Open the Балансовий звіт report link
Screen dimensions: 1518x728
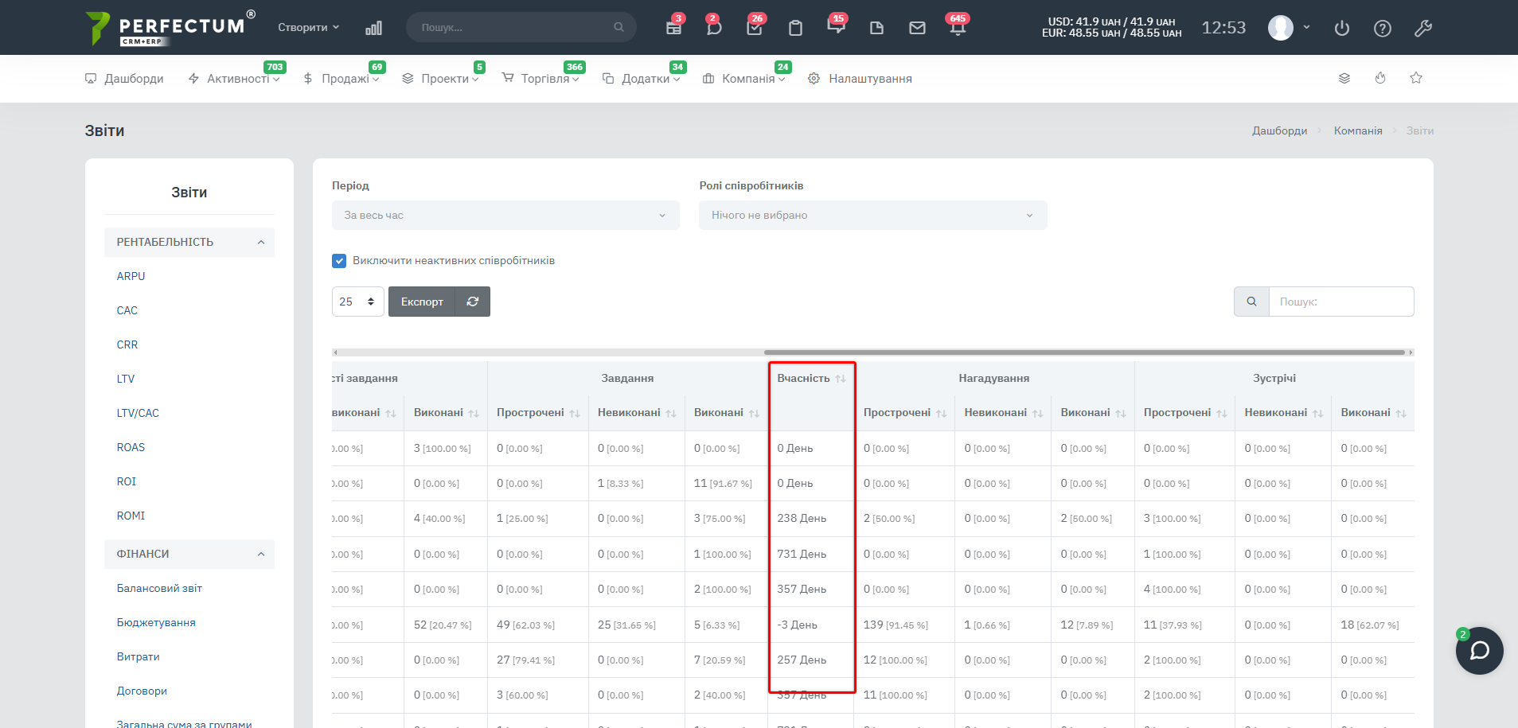pos(159,588)
